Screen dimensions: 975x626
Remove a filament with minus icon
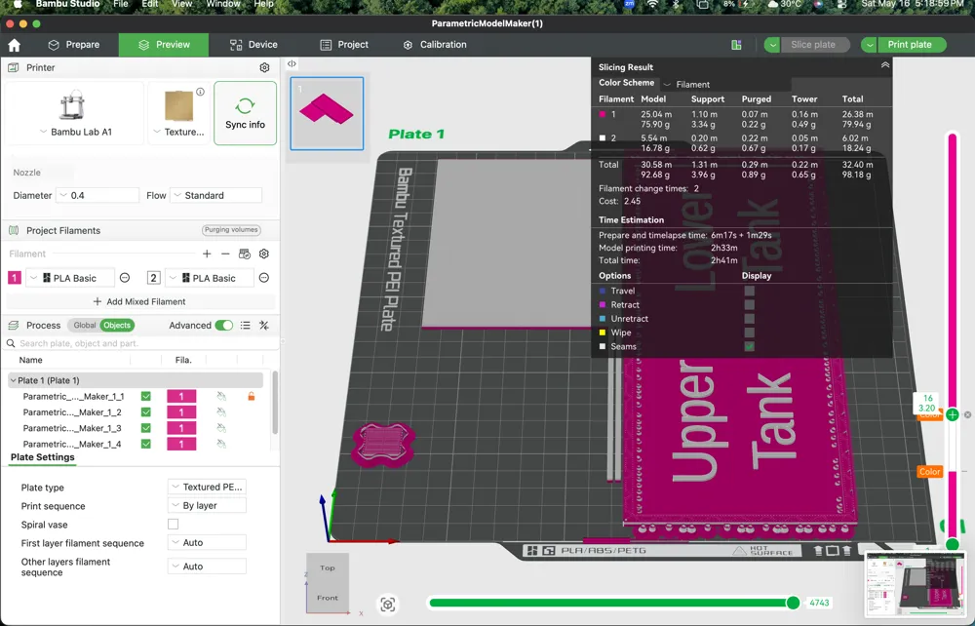[x=225, y=254]
